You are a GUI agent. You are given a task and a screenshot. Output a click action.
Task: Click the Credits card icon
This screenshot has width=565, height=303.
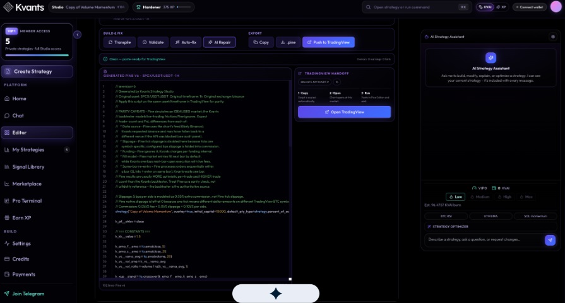point(7,259)
